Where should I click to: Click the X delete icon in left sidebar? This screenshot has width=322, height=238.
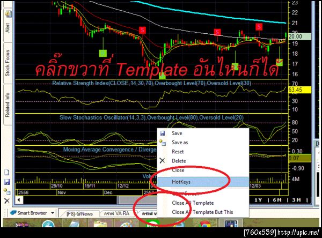[7, 200]
